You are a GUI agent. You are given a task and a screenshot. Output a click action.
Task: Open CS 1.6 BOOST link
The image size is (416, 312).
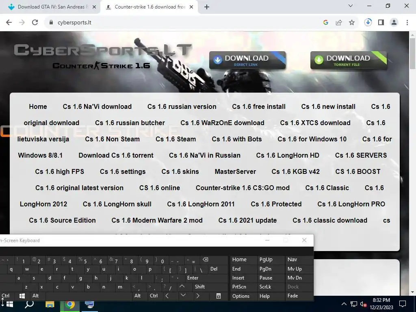coord(358,172)
